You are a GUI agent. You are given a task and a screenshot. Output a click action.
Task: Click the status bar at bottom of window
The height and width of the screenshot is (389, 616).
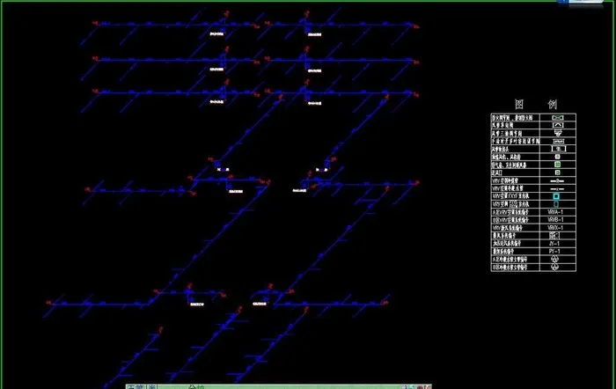(264, 385)
